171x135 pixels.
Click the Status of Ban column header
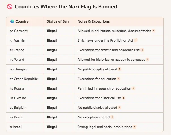tap(56, 21)
